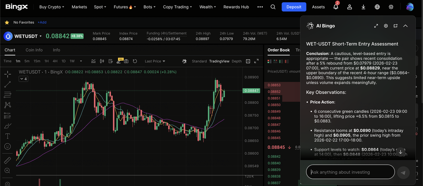This screenshot has width=423, height=186.
Task: Pick the text annotation tool
Action: (x=7, y=136)
